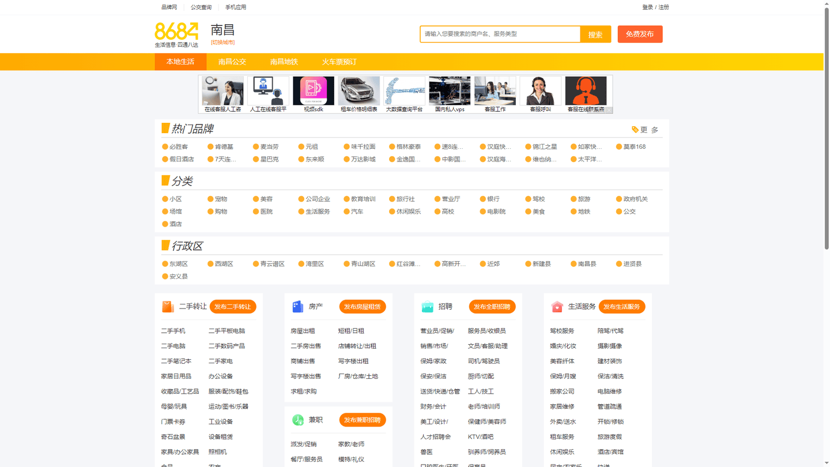Screen dimensions: 830x467
Task: Select the 安义县 district link
Action: (179, 276)
